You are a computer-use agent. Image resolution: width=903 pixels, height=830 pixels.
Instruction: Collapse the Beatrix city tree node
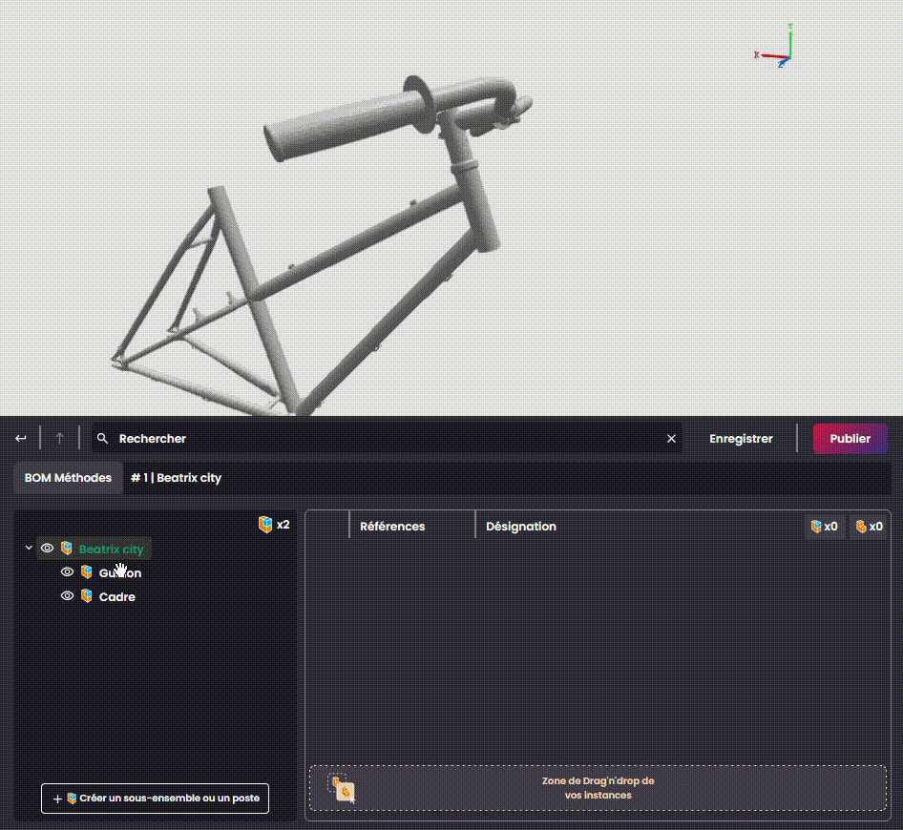29,548
